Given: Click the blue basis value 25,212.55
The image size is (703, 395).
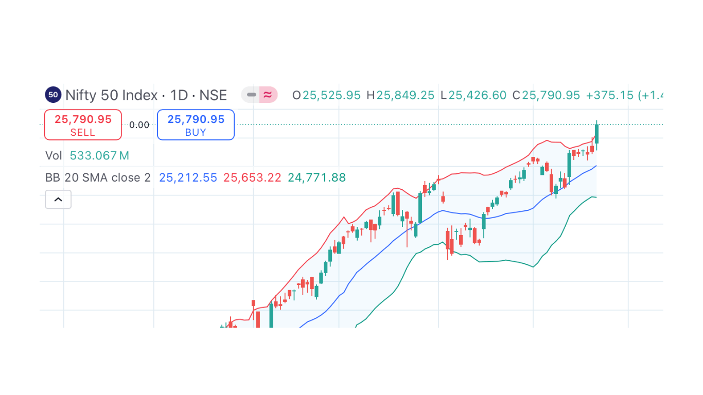Looking at the screenshot, I should (x=188, y=178).
